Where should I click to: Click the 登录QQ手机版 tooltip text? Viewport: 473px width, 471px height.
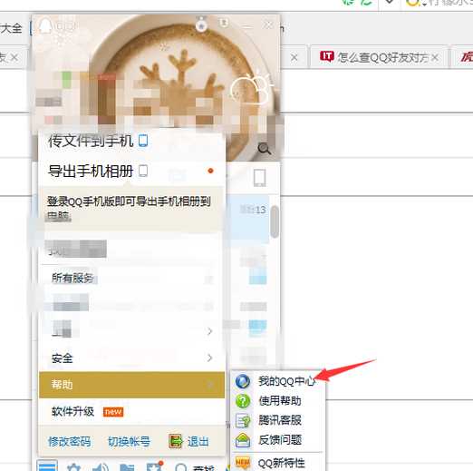point(130,209)
